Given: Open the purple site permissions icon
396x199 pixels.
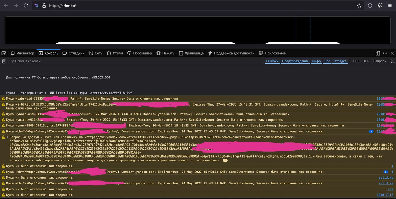Looking at the screenshot, I should tap(36, 6).
